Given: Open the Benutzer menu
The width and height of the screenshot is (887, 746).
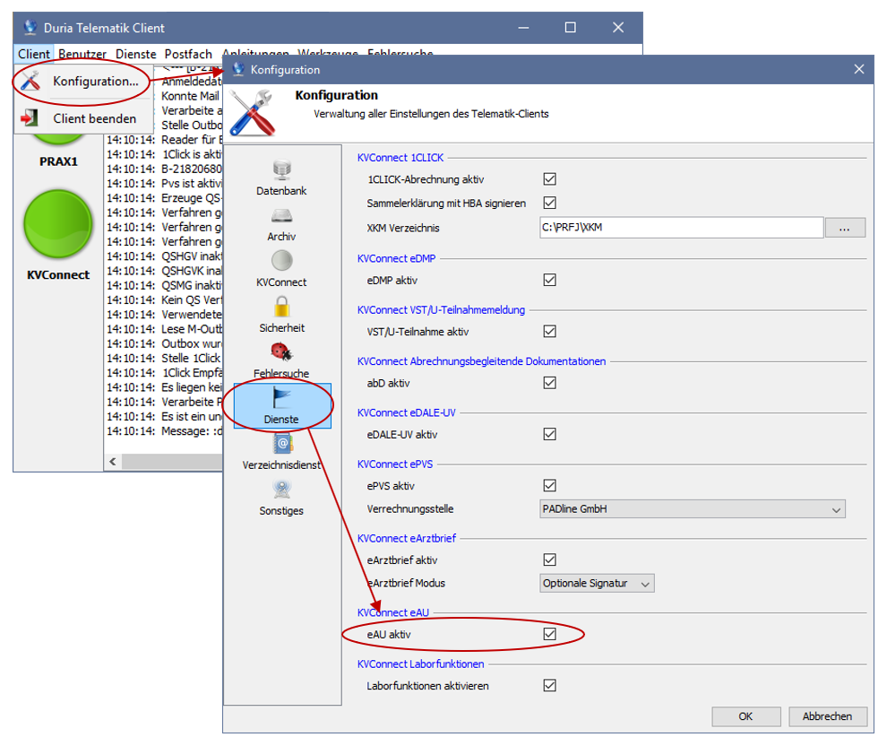Looking at the screenshot, I should tap(82, 54).
